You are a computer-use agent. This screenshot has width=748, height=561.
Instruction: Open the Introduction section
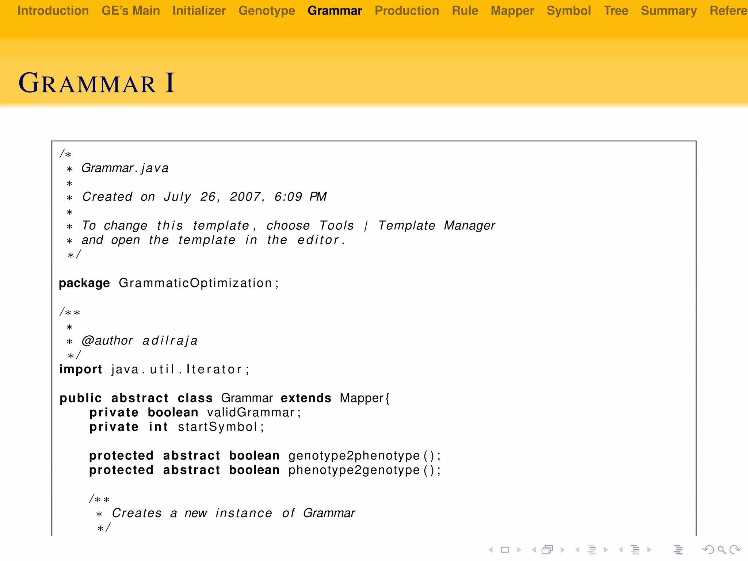[53, 11]
